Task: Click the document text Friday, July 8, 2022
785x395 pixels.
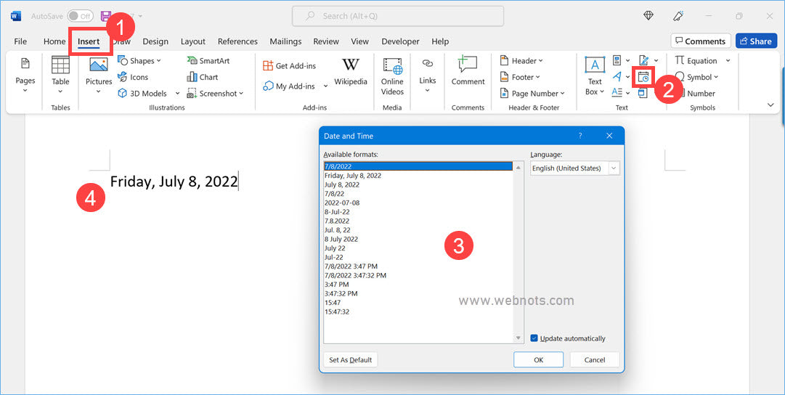Action: coord(174,182)
